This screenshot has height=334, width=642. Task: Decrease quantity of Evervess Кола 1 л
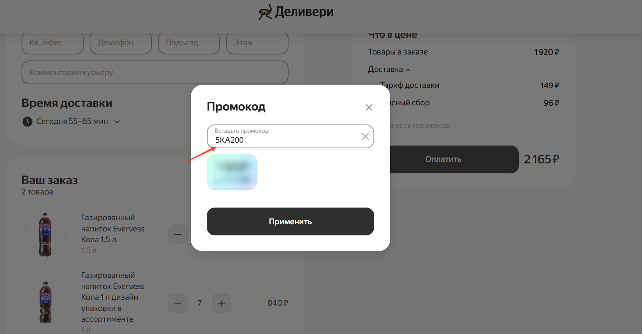point(178,303)
